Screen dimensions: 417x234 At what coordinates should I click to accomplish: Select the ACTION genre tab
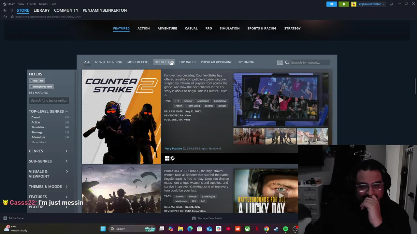pos(143,28)
